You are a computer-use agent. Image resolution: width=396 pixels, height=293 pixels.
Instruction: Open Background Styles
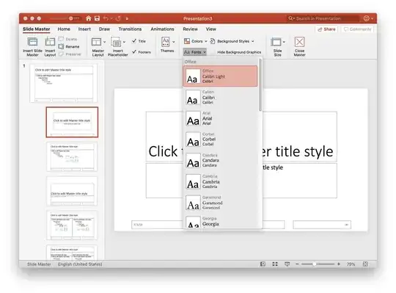(x=233, y=41)
